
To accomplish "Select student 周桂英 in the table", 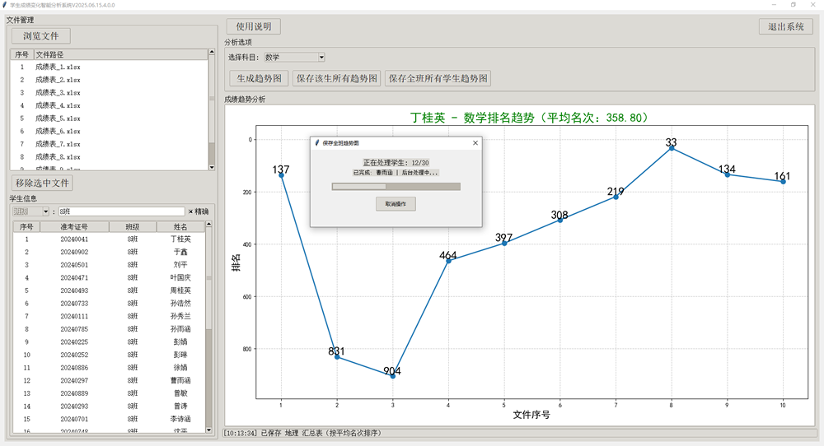I will (x=180, y=290).
